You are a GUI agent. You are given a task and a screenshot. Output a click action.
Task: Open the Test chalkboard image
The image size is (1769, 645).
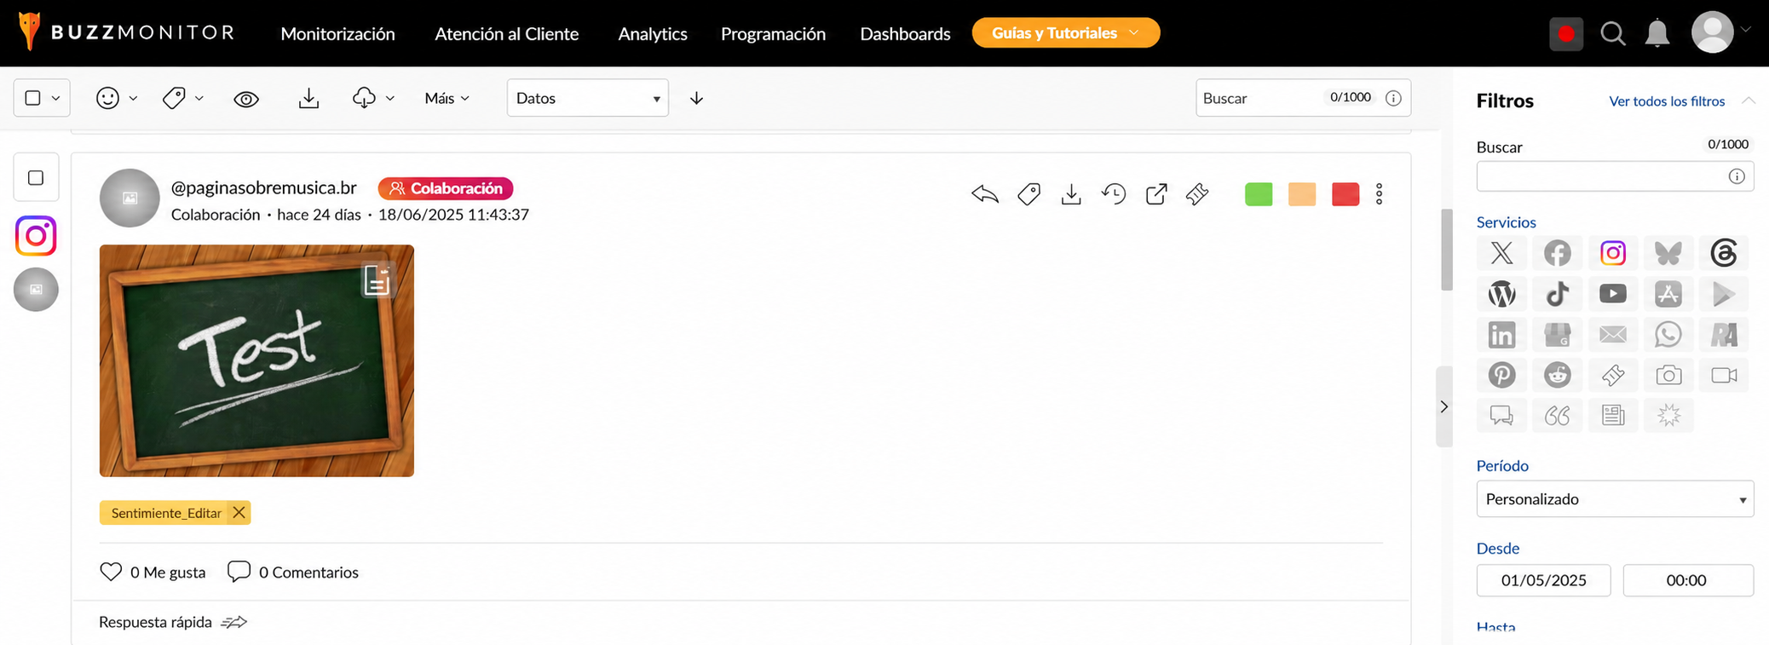pos(256,360)
